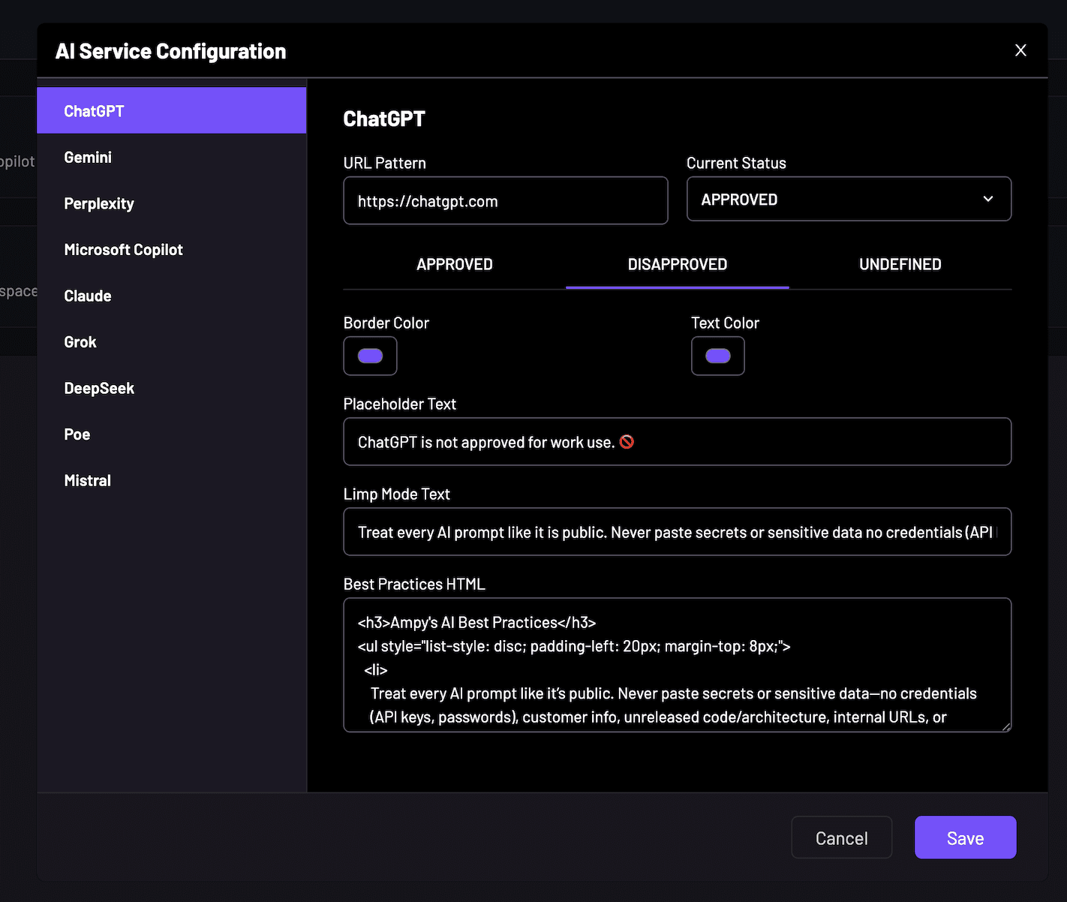Click the ChatGPT heading text
The width and height of the screenshot is (1067, 902).
click(x=384, y=119)
